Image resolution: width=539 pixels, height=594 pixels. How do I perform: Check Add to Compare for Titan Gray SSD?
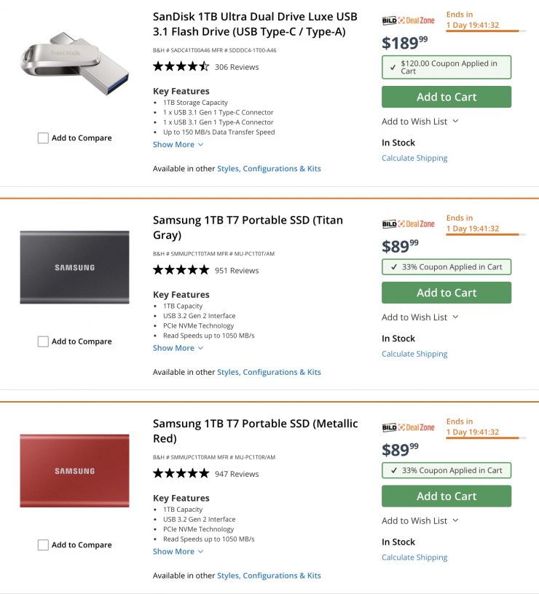[43, 341]
